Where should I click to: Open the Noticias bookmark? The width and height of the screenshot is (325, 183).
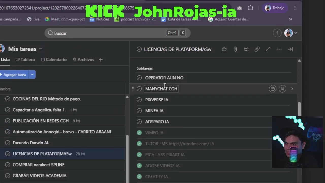(x=99, y=19)
